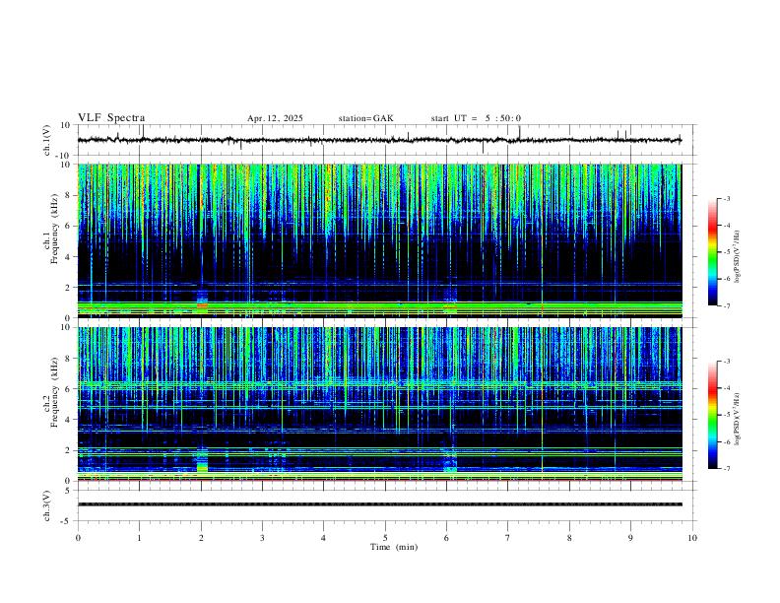Click the "ch.1(V)" waveform axis label
The height and width of the screenshot is (603, 780).
pyautogui.click(x=47, y=140)
